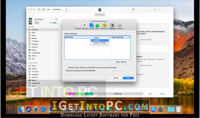Open Summary in Settings sidebar
This screenshot has height=118, width=200.
pyautogui.click(x=43, y=30)
